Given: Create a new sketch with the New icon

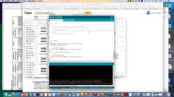Looking at the screenshot, I should [x=56, y=17].
